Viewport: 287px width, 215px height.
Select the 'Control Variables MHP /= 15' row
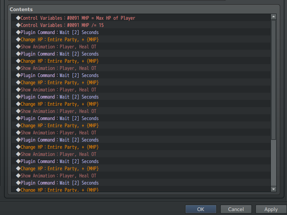click(x=141, y=25)
